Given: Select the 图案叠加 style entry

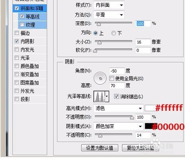Looking at the screenshot, I should pos(30,83).
